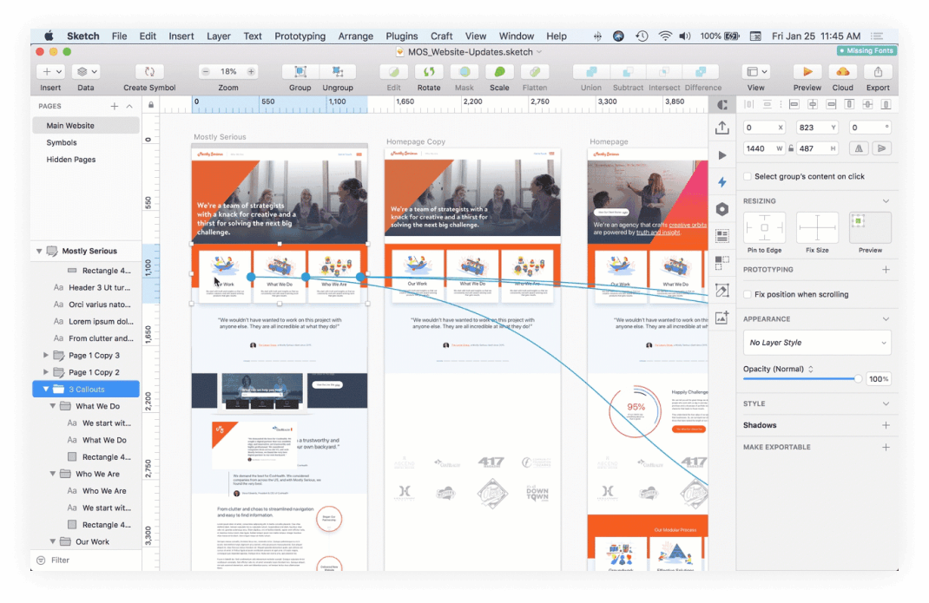Image resolution: width=929 pixels, height=603 pixels.
Task: Apply the Subtract boolean operation
Action: (x=628, y=72)
